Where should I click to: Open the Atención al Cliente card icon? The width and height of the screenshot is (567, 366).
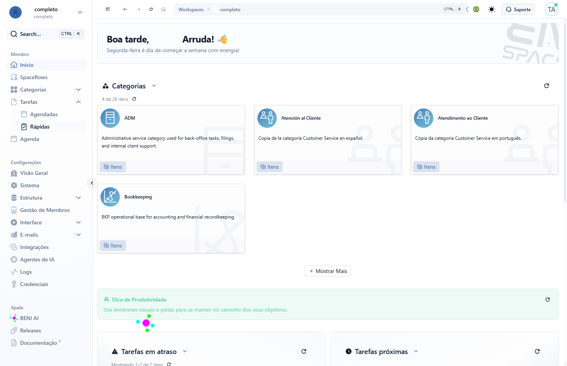click(x=267, y=118)
